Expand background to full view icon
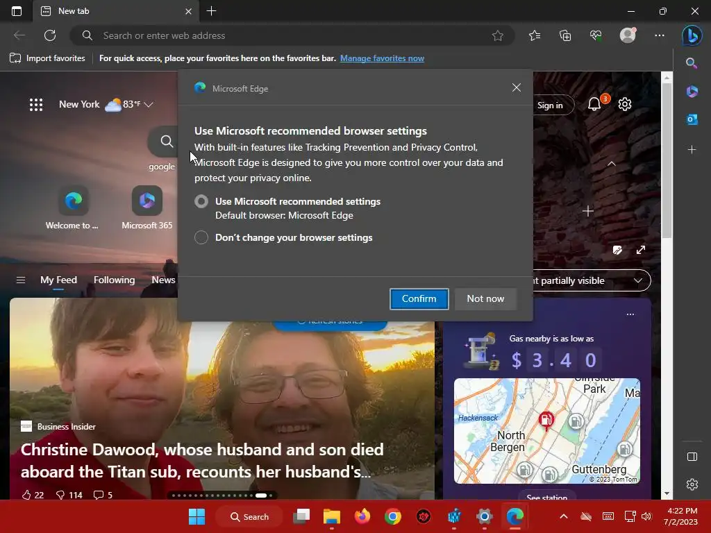 640,250
